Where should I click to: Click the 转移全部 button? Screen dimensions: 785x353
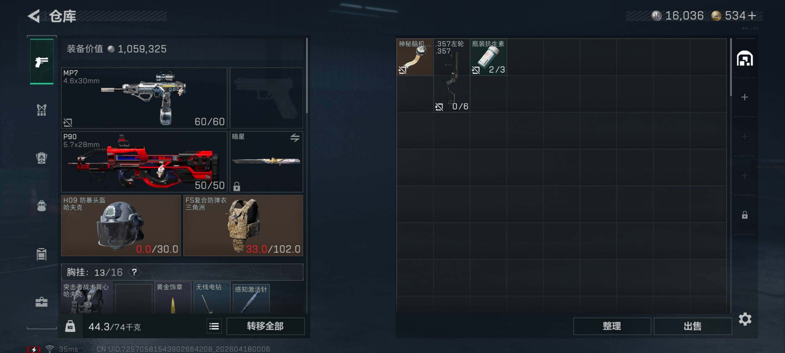coord(265,326)
